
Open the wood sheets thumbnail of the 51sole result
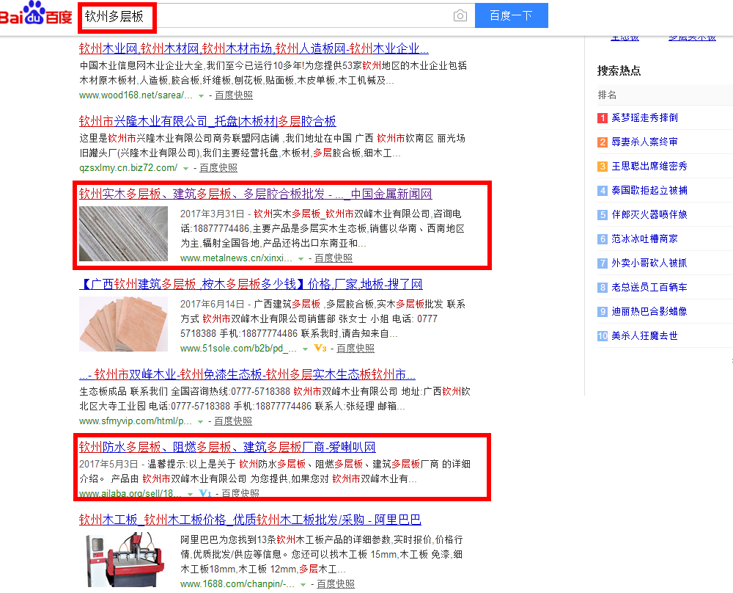click(123, 324)
